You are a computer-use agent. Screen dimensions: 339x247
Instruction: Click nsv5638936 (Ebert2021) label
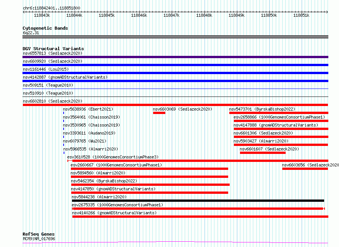coord(88,109)
